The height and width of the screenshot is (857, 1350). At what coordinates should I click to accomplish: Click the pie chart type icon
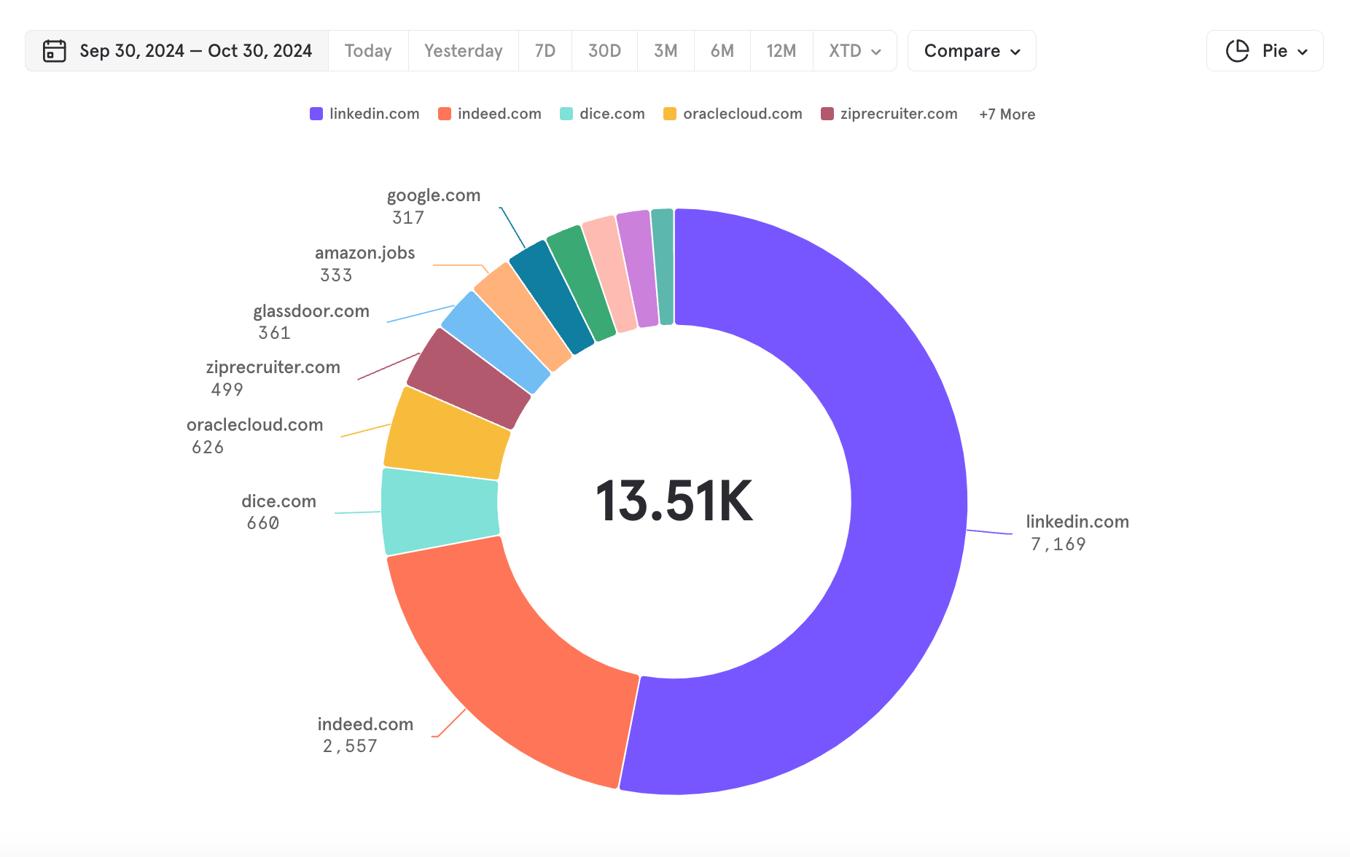point(1237,51)
